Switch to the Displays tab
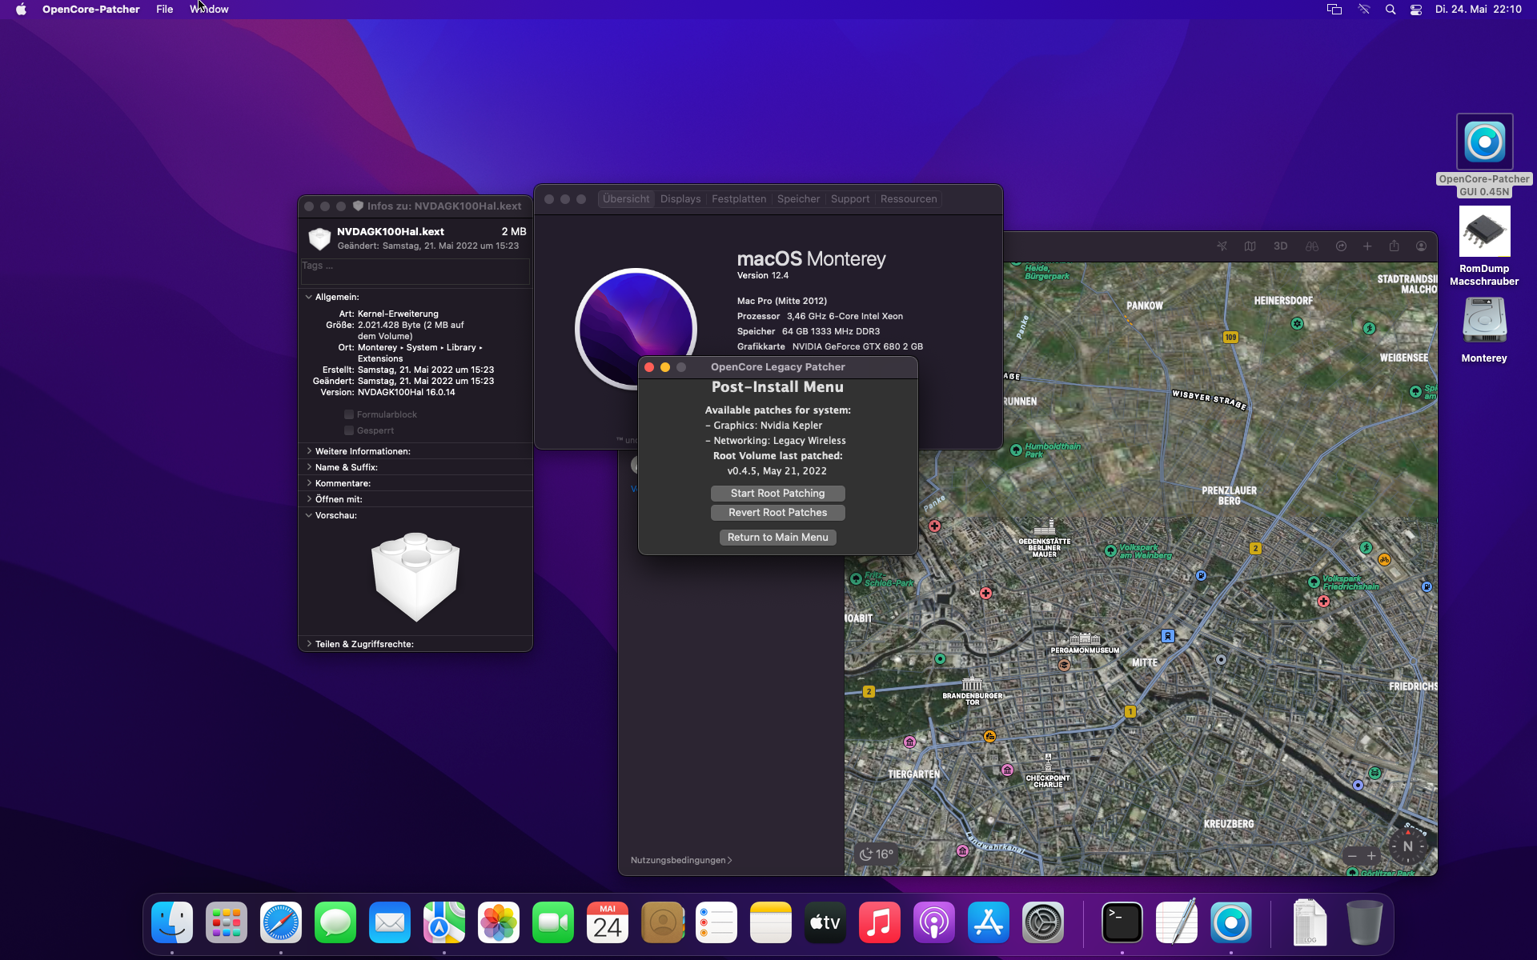The width and height of the screenshot is (1537, 960). (x=680, y=199)
